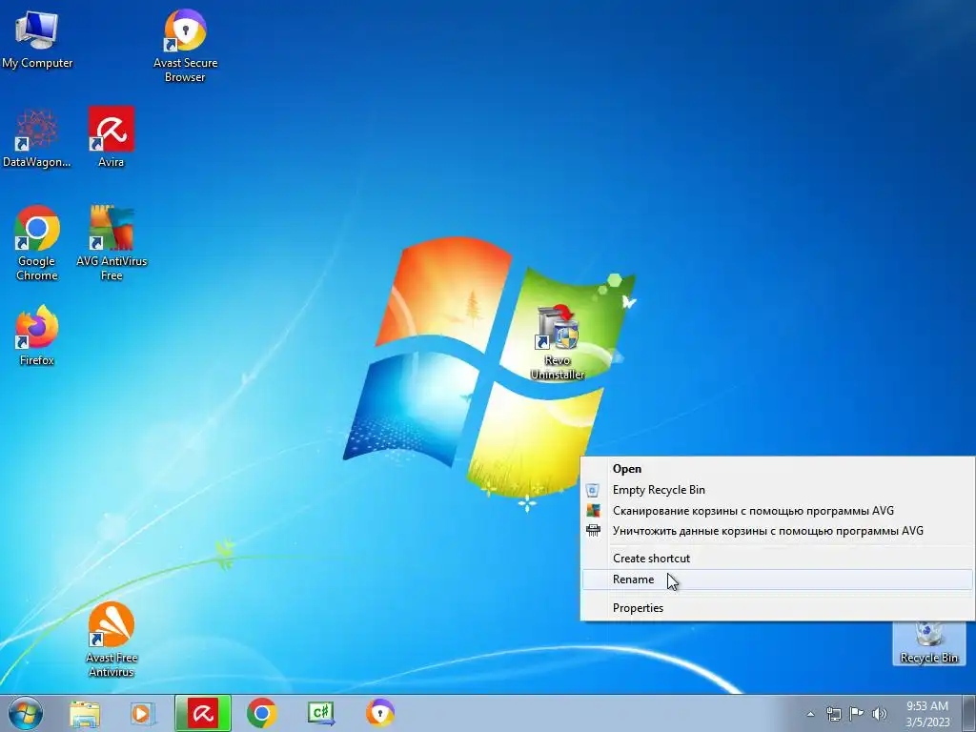This screenshot has height=732, width=976.
Task: Choose Empty Recycle Bin in the context menu
Action: pos(778,490)
